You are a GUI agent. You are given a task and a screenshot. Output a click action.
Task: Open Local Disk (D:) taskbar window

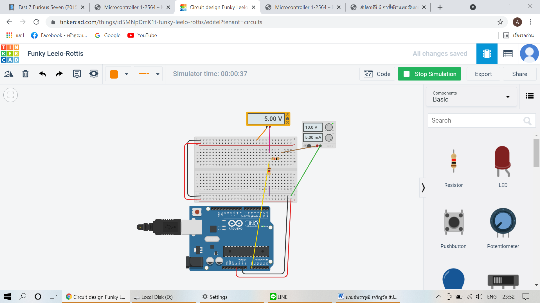[164, 297]
